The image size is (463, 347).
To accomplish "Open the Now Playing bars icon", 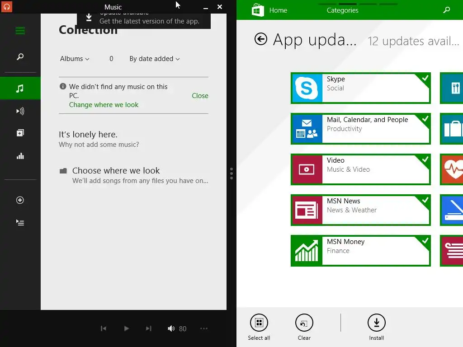I will (20, 156).
